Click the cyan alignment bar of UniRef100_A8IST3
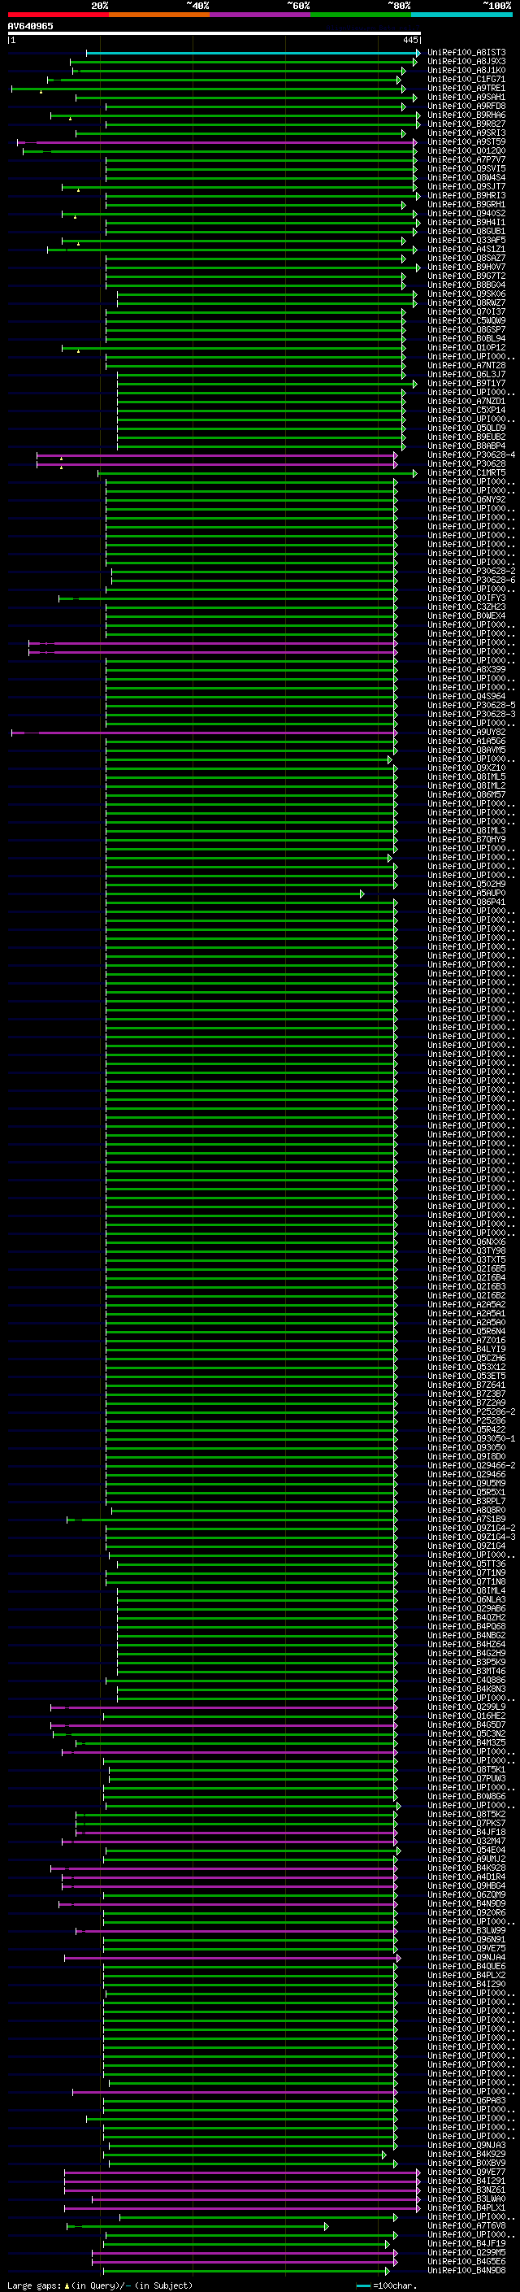The width and height of the screenshot is (520, 2292). pos(253,54)
